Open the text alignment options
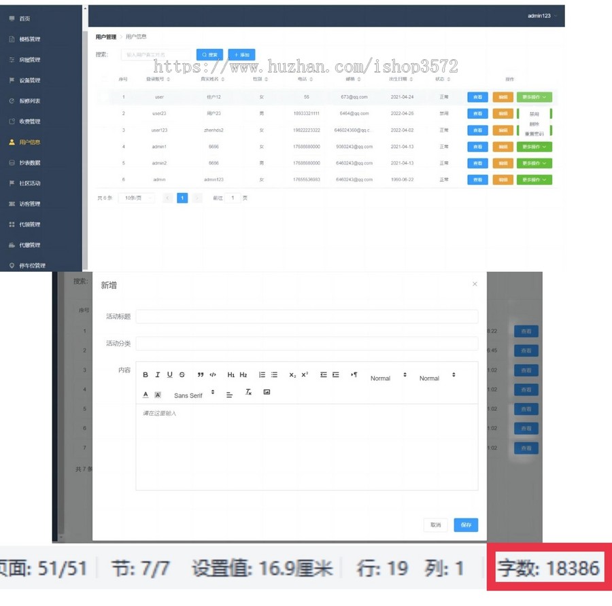 [x=230, y=395]
